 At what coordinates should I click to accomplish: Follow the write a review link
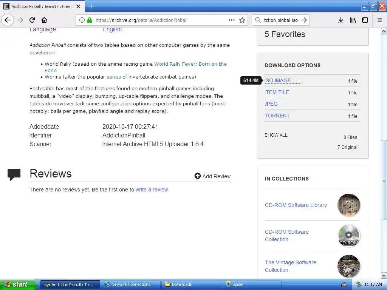coord(152,190)
